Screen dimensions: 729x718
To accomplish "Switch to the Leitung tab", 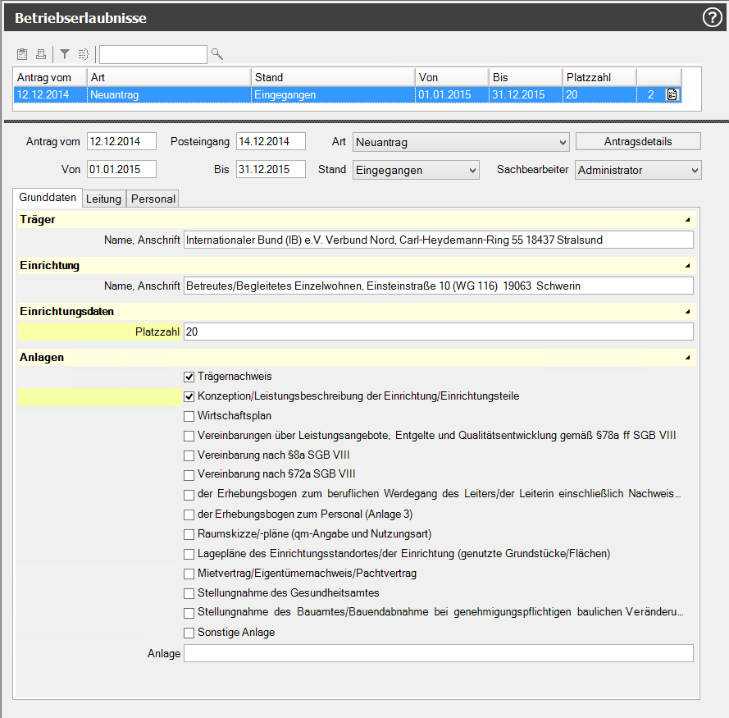I will (103, 199).
